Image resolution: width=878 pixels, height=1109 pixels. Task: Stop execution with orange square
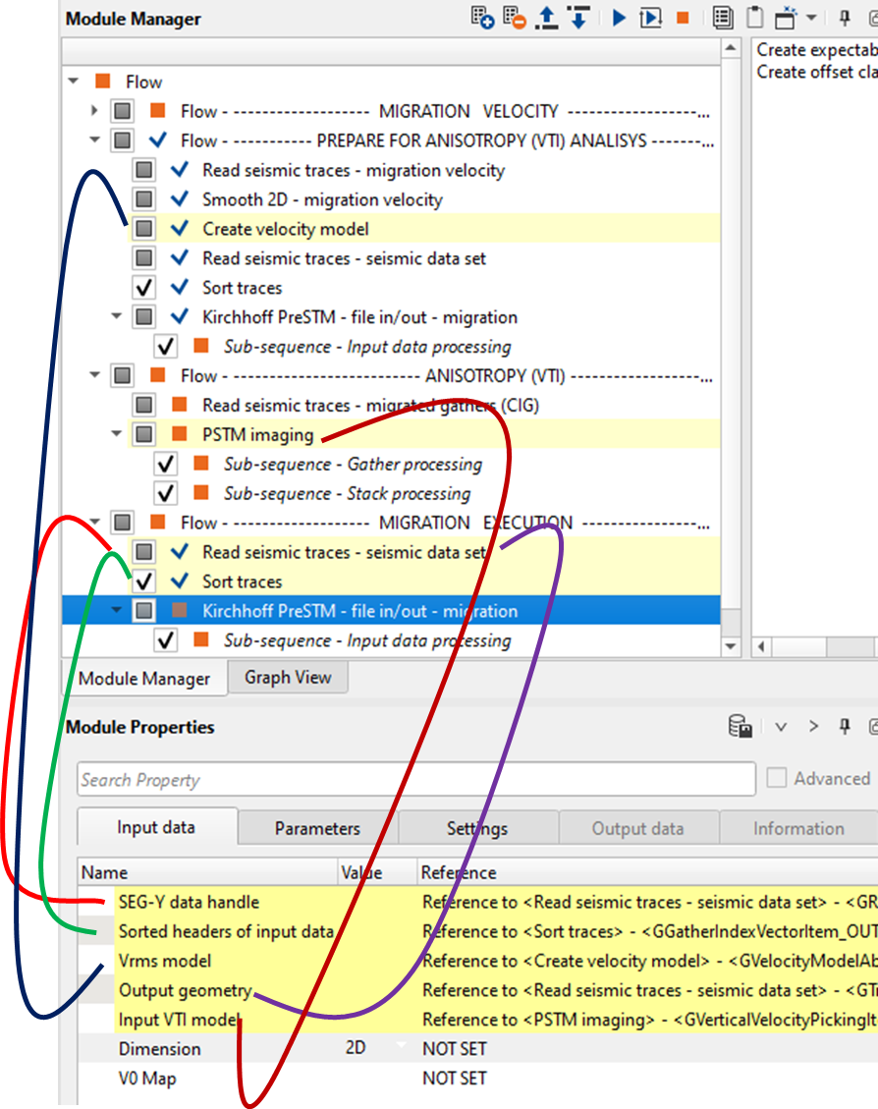(x=683, y=18)
